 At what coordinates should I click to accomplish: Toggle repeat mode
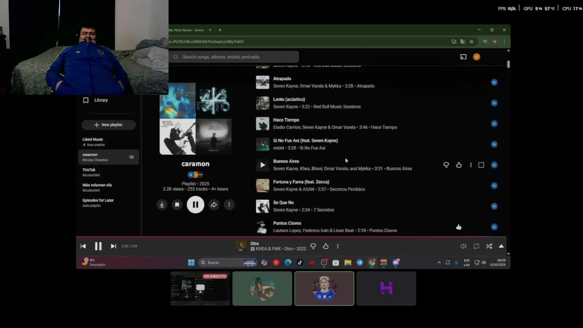pos(476,246)
